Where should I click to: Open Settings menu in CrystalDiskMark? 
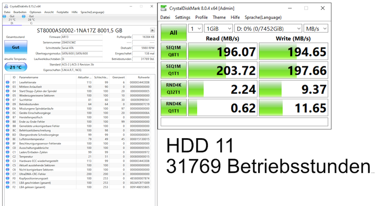183,18
